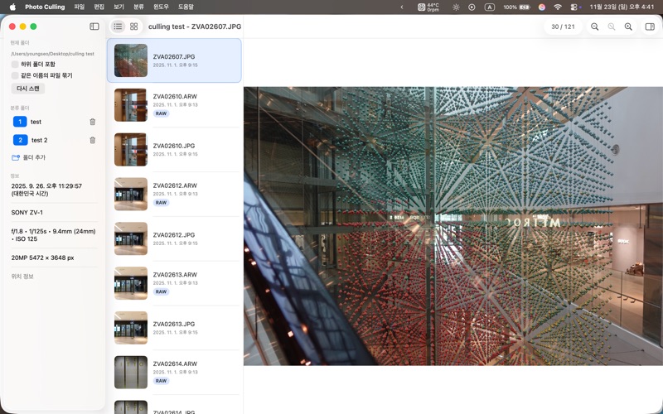Viewport: 663px width, 414px height.
Task: Select the ZVA02610.ARW row
Action: tap(174, 105)
